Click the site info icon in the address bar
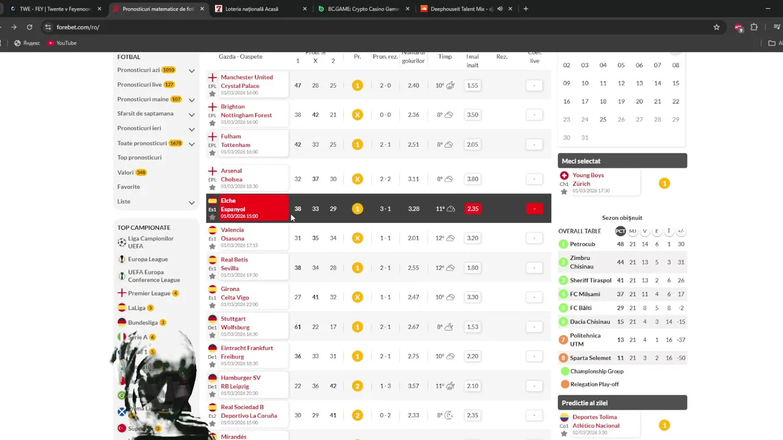 pyautogui.click(x=48, y=27)
